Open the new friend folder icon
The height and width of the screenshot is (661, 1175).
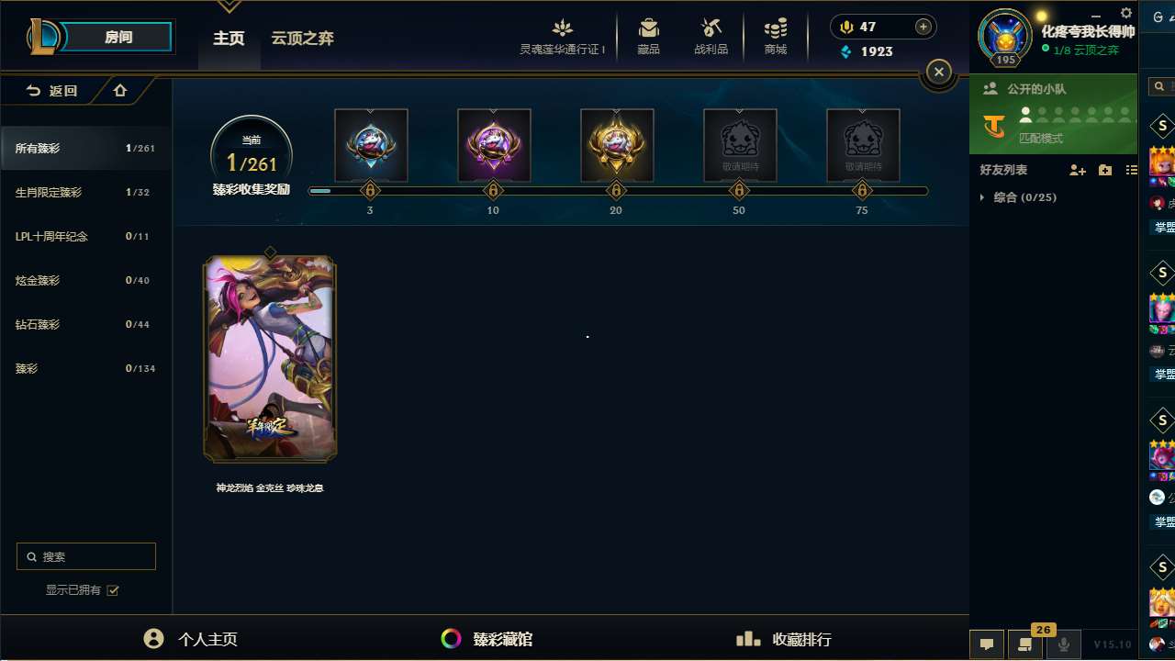[x=1105, y=170]
